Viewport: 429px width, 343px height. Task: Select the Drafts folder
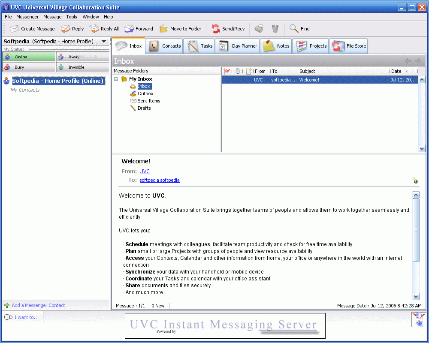coord(144,108)
